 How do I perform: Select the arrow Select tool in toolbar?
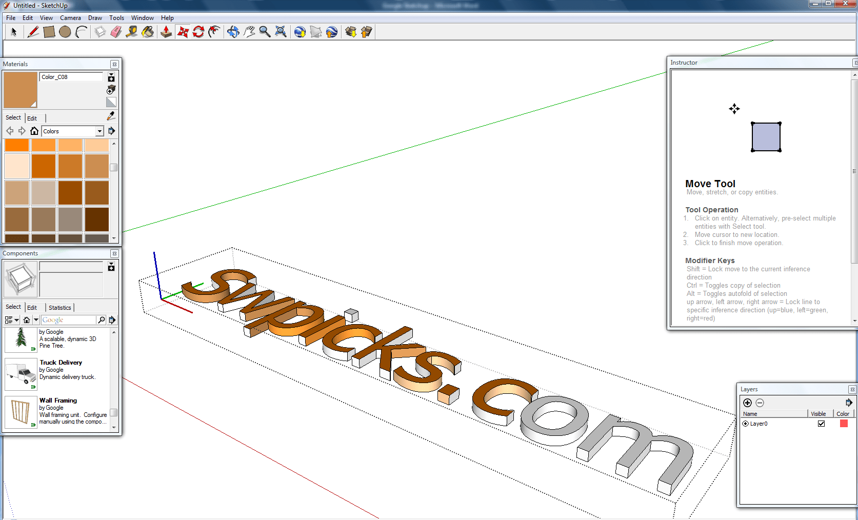14,32
